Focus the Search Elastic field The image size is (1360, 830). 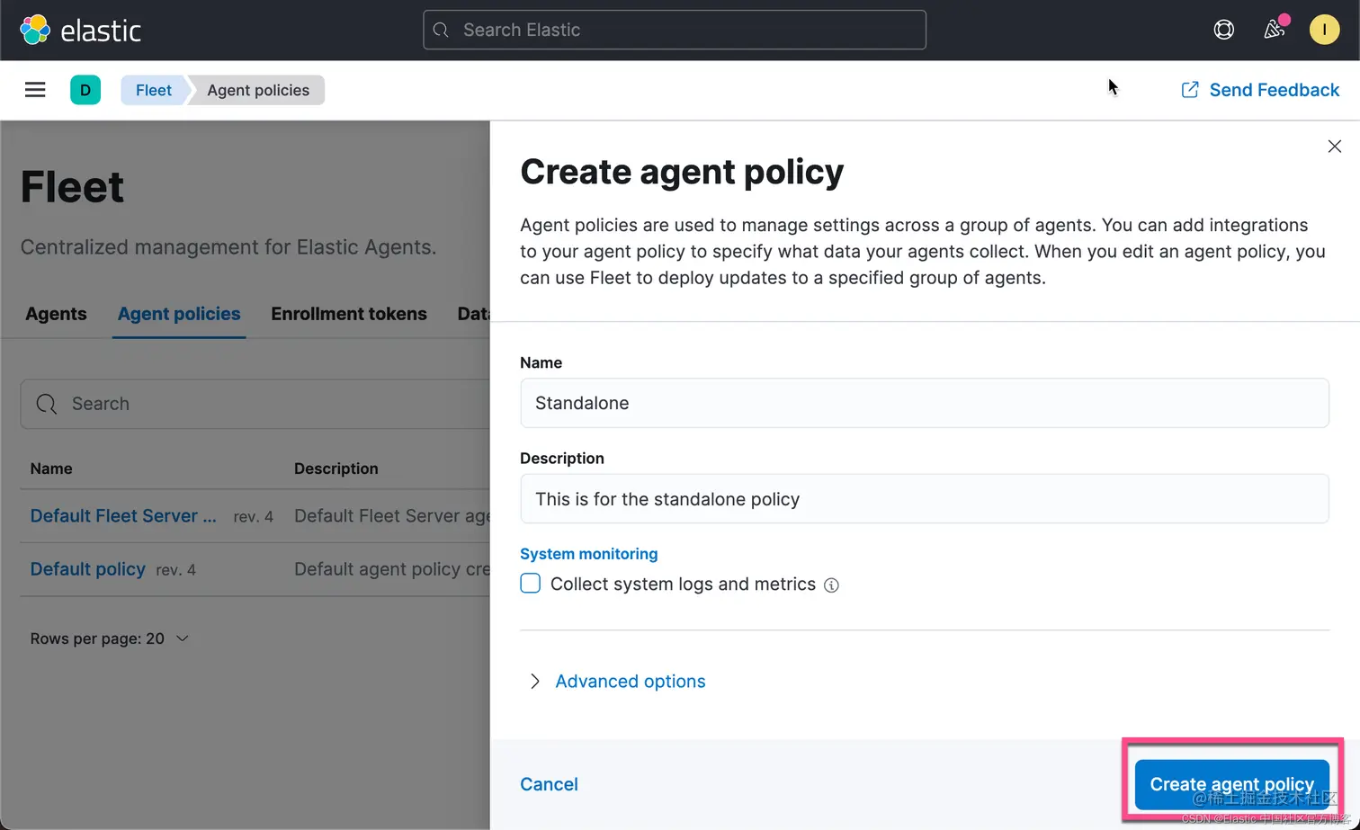(675, 30)
